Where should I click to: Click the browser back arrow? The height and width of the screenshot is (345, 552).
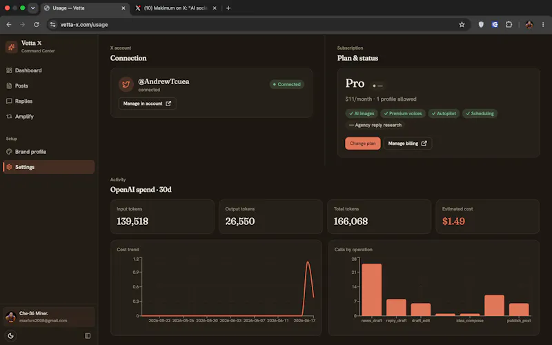(9, 25)
